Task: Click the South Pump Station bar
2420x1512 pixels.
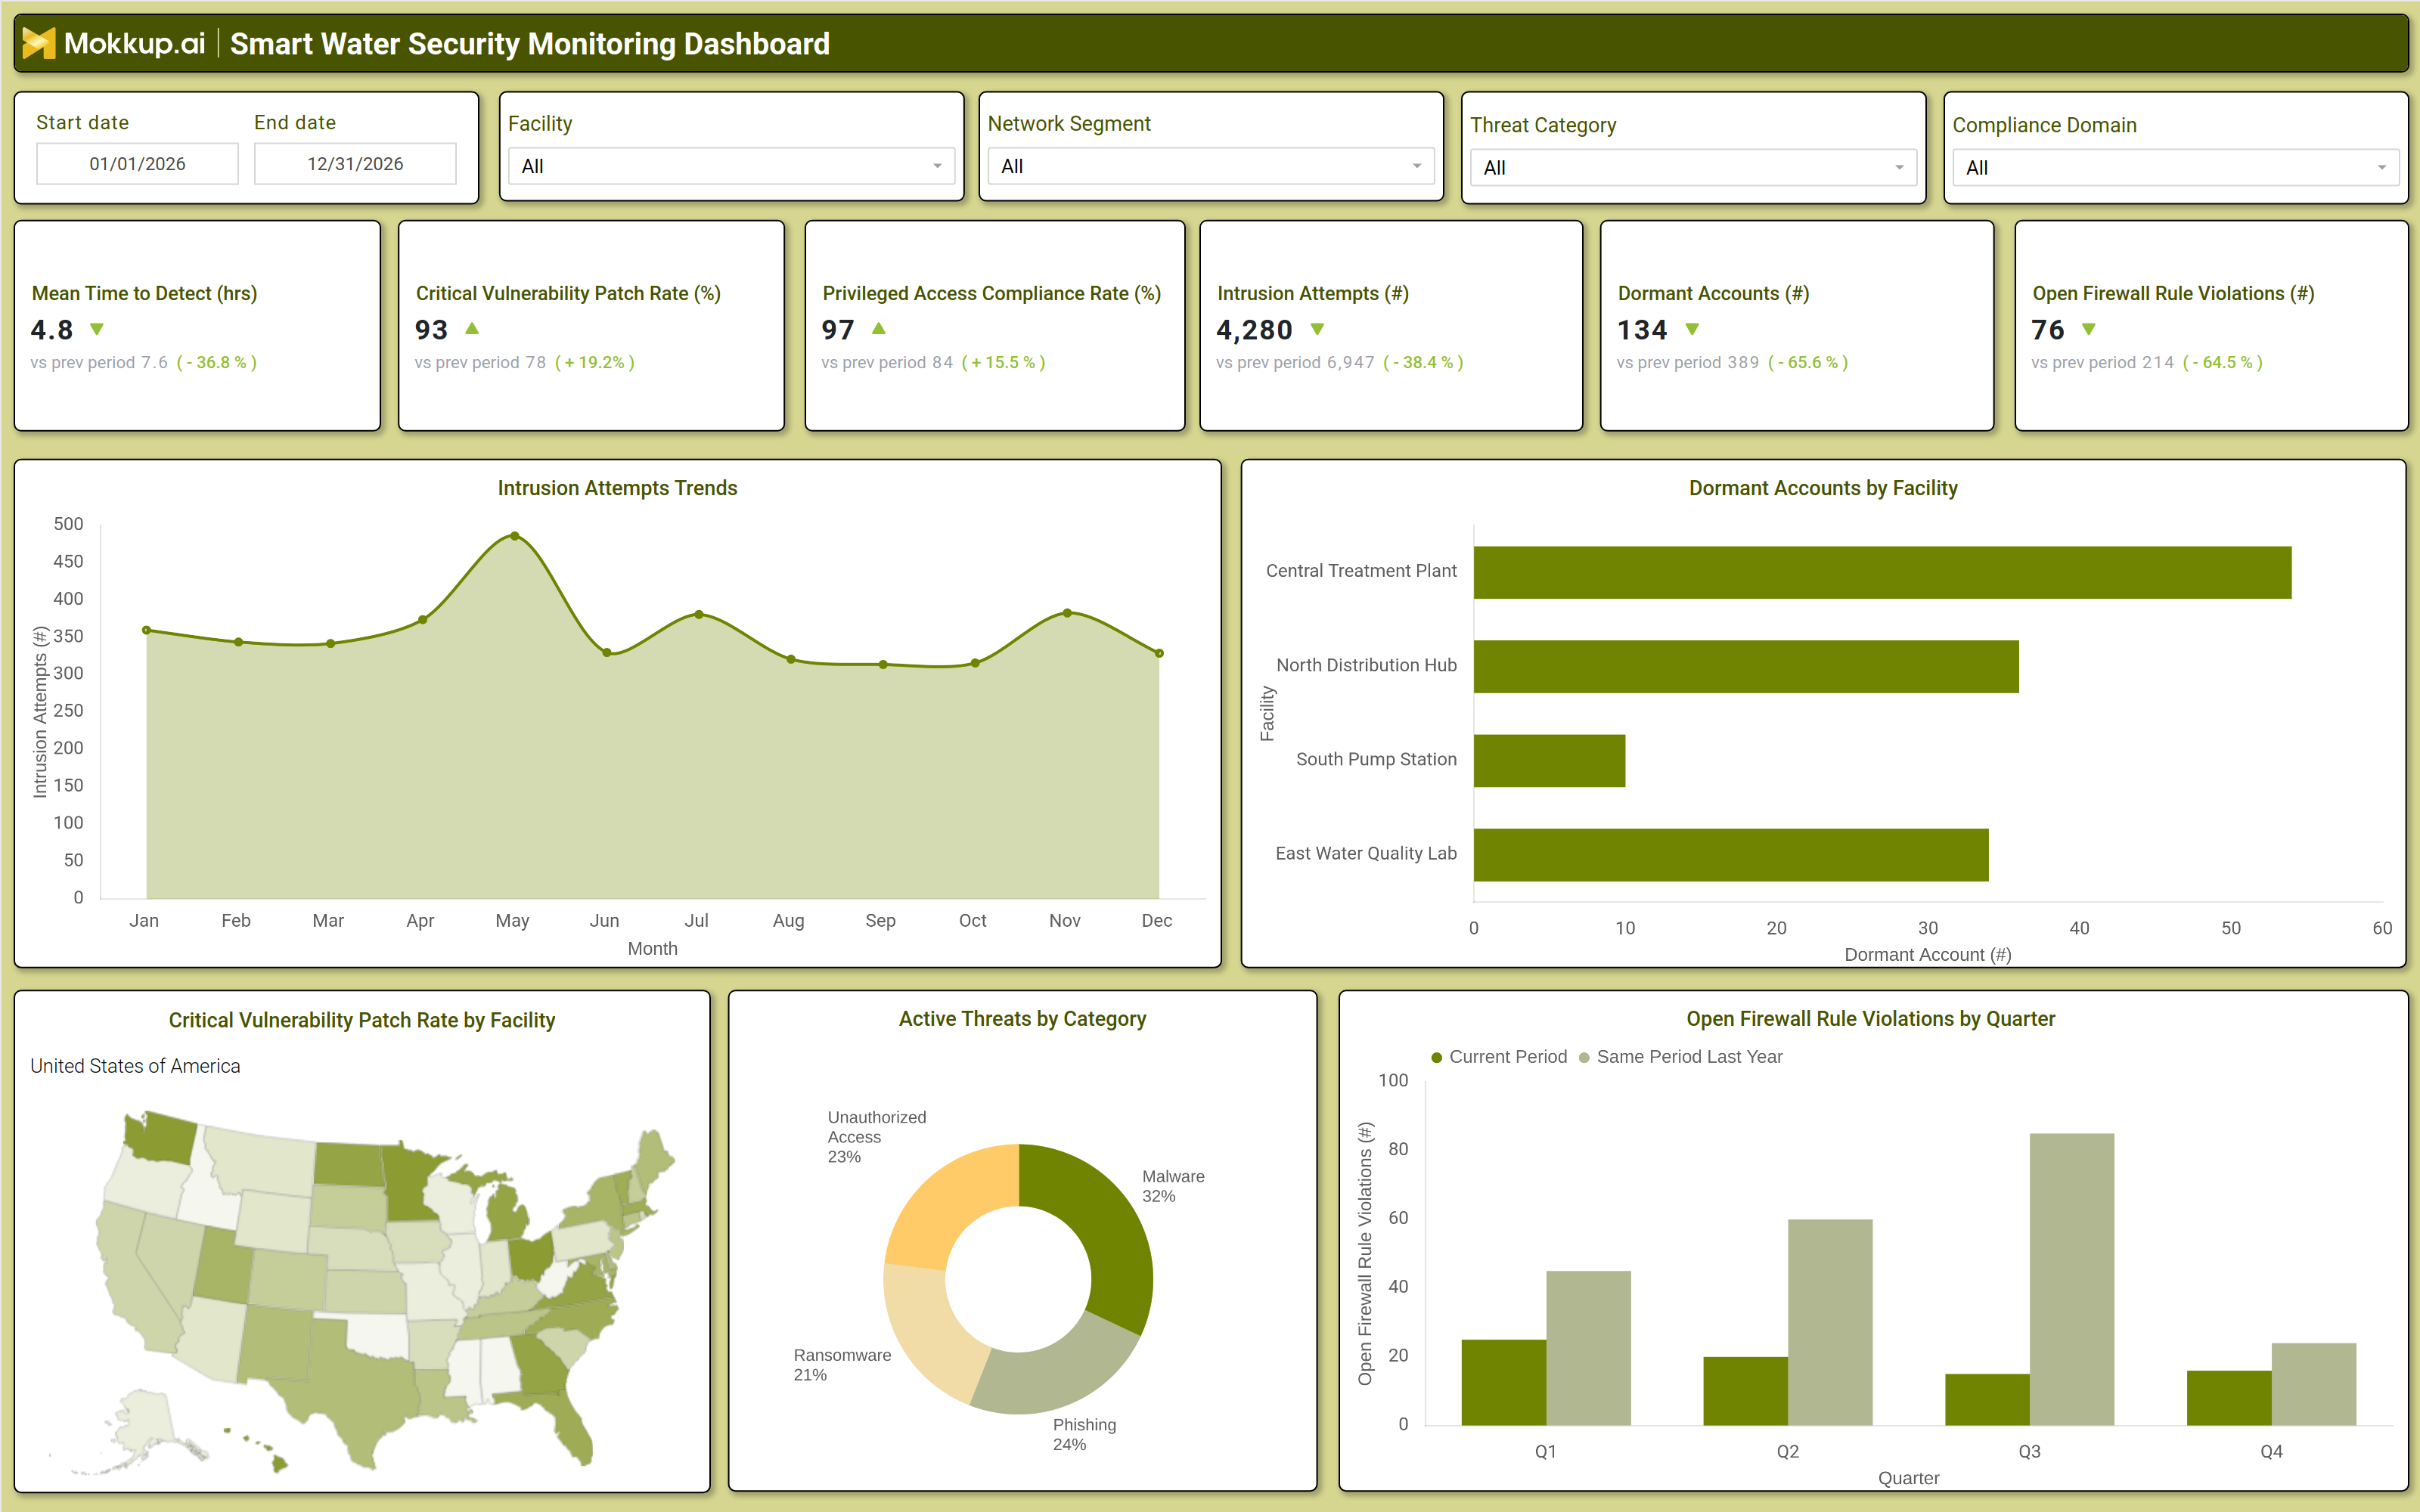Action: (1549, 761)
